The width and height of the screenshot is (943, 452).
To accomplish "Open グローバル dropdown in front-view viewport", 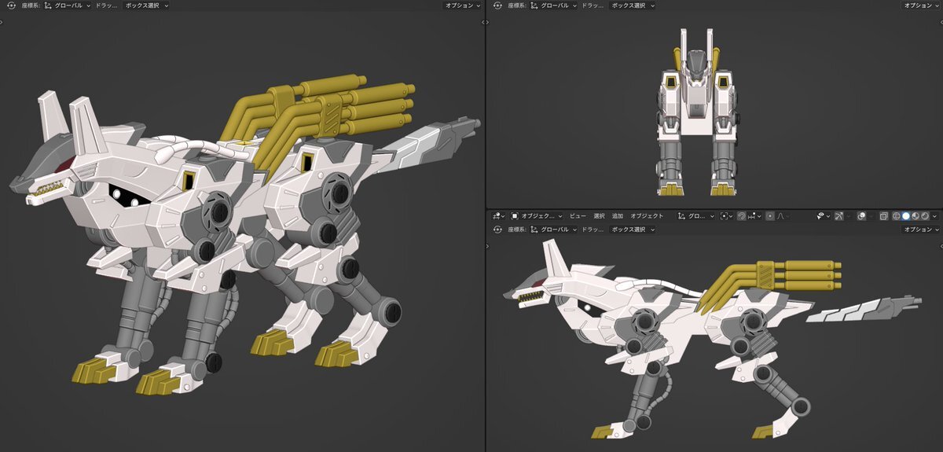I will coord(553,5).
